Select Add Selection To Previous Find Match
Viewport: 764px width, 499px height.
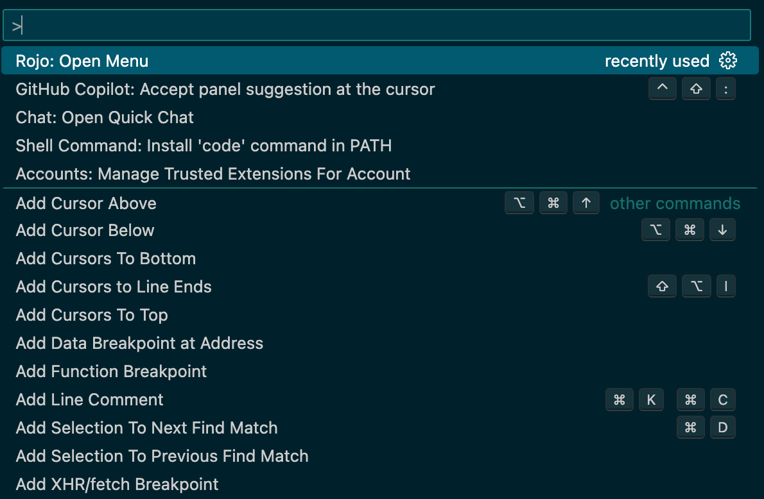tap(162, 456)
